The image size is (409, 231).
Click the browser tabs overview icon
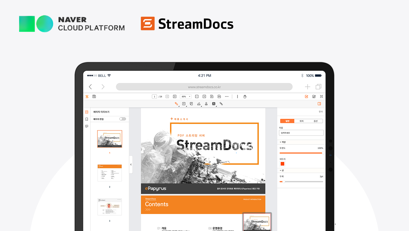pos(318,87)
